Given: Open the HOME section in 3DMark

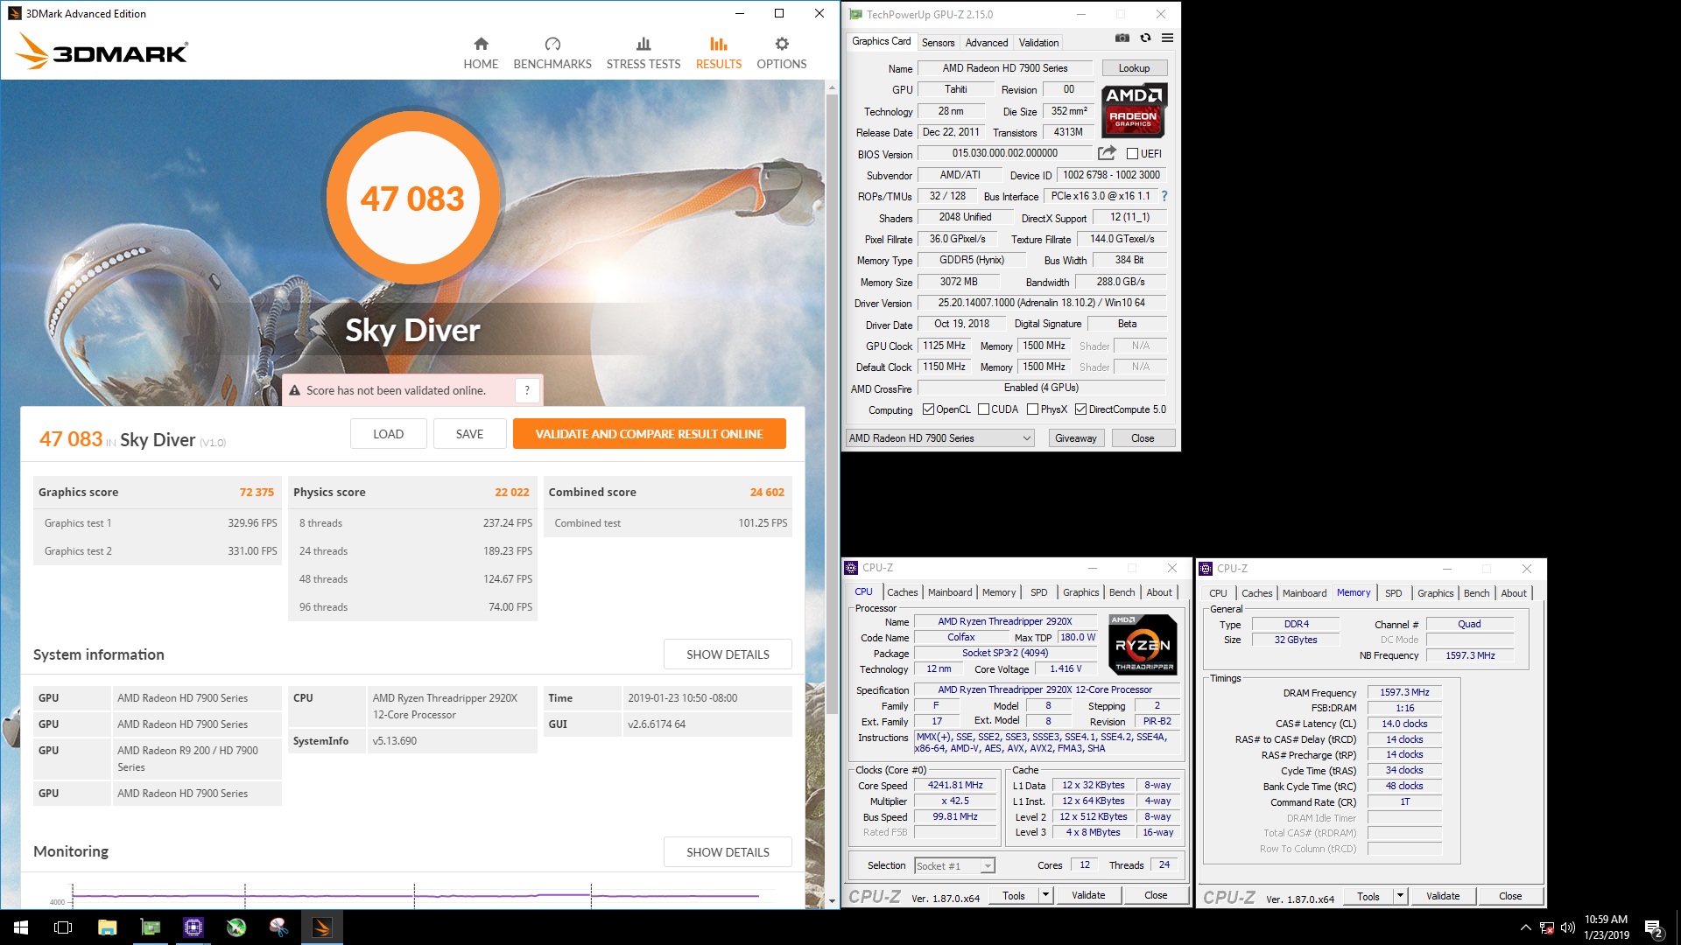Looking at the screenshot, I should [x=481, y=53].
